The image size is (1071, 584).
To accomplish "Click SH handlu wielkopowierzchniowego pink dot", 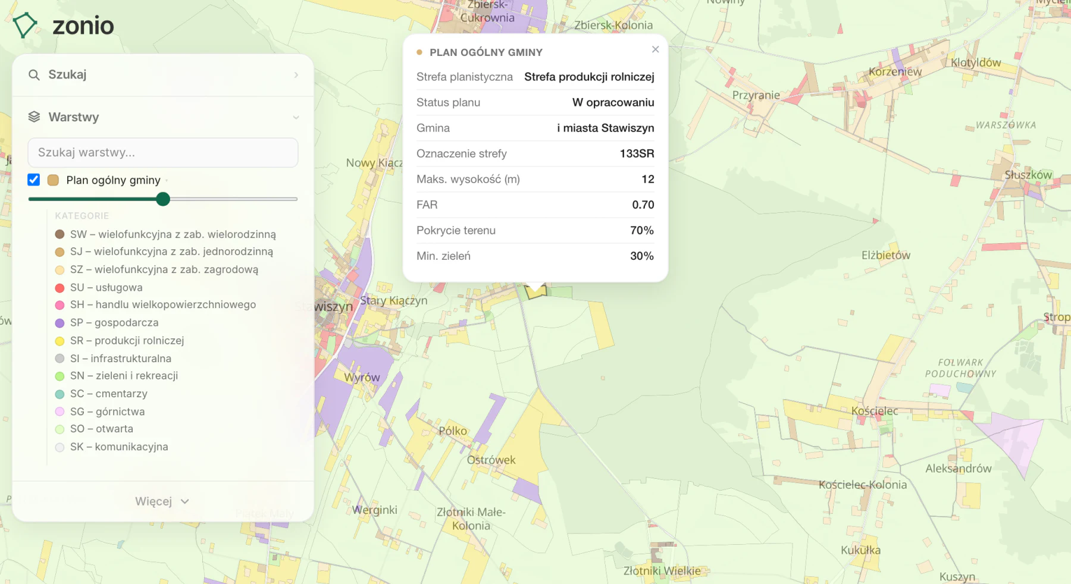I will pyautogui.click(x=59, y=305).
